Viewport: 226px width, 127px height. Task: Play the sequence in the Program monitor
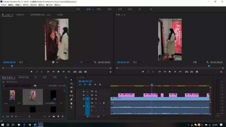point(170,72)
